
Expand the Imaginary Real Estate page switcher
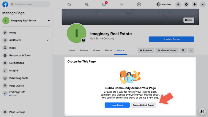(x=49, y=20)
